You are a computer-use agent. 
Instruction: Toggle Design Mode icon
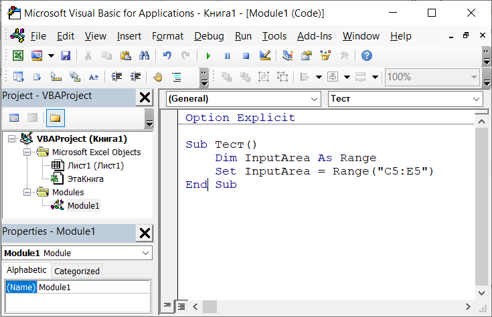(x=265, y=56)
